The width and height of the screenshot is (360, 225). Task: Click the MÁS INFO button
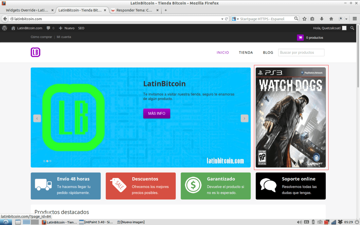(x=156, y=113)
